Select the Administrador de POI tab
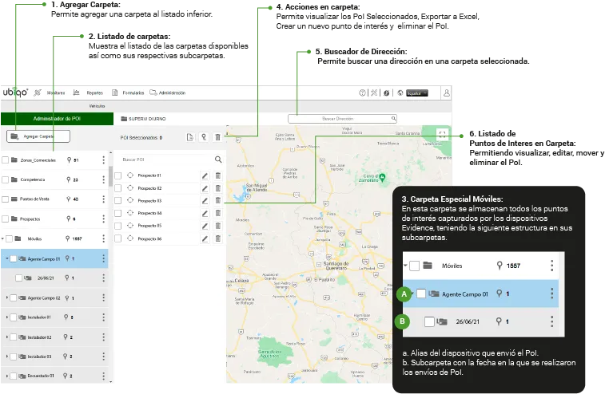Screen dimensions: 605x394 click(x=57, y=119)
